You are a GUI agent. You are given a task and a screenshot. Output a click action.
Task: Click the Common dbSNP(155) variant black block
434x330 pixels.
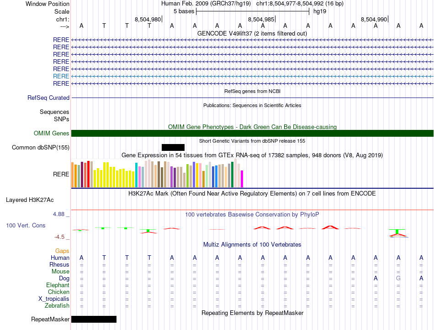[x=173, y=148]
